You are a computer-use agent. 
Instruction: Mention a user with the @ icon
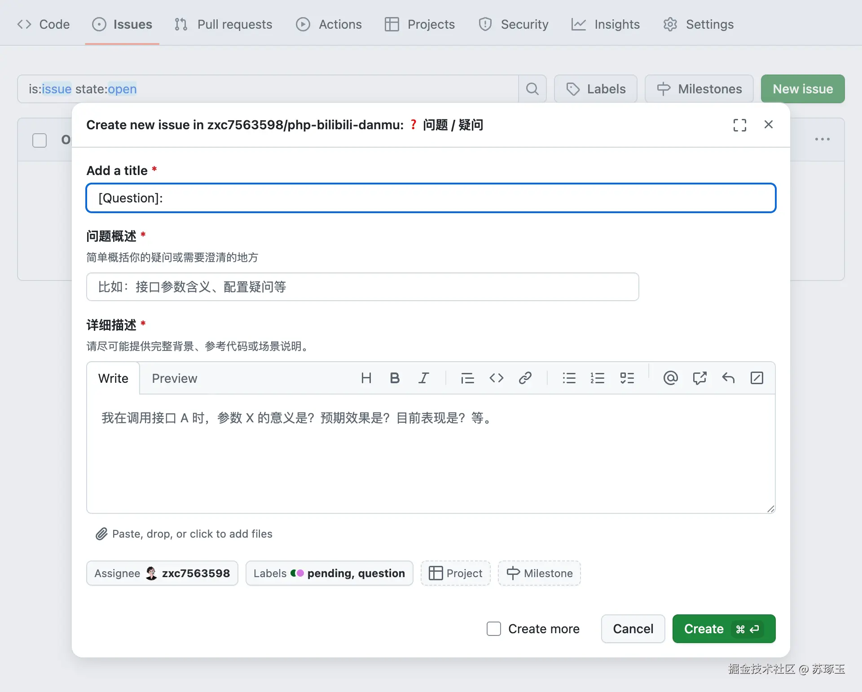pyautogui.click(x=670, y=378)
